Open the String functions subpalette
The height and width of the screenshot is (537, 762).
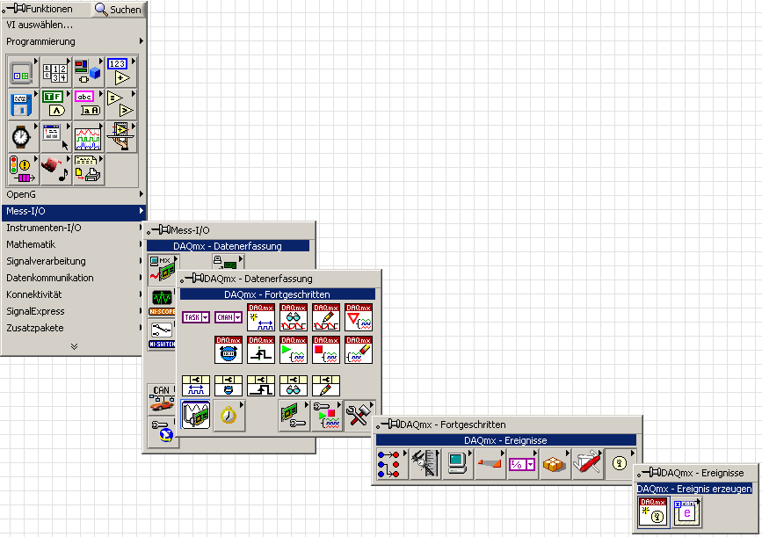(88, 105)
